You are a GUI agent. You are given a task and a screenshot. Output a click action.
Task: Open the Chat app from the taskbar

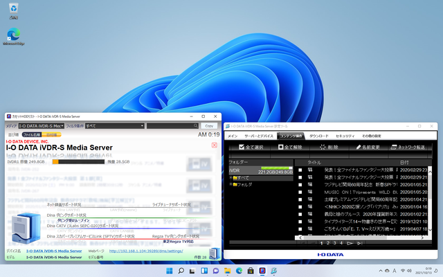(216, 271)
